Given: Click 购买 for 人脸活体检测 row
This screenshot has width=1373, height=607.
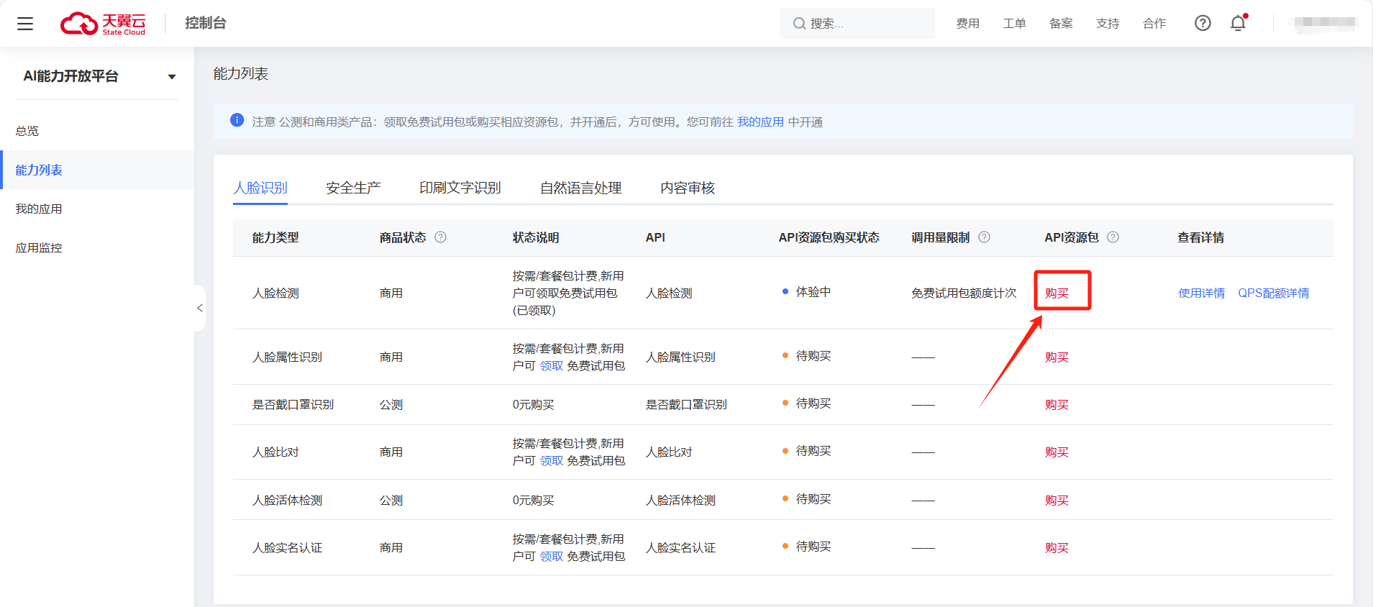Looking at the screenshot, I should click(x=1057, y=500).
